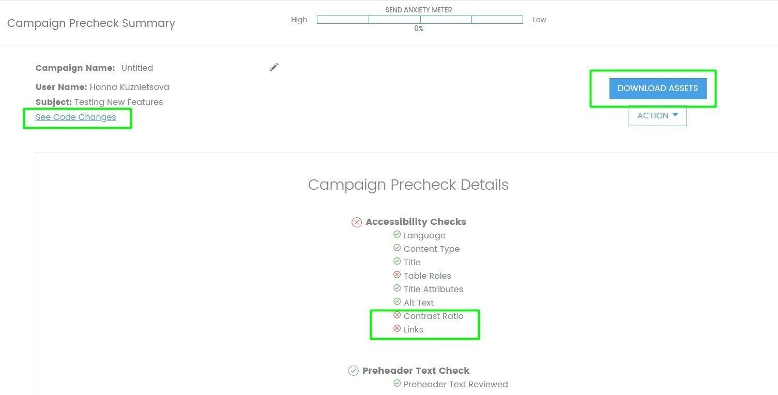Click the Links accessibility check label
Image resolution: width=778 pixels, height=395 pixels.
point(414,329)
